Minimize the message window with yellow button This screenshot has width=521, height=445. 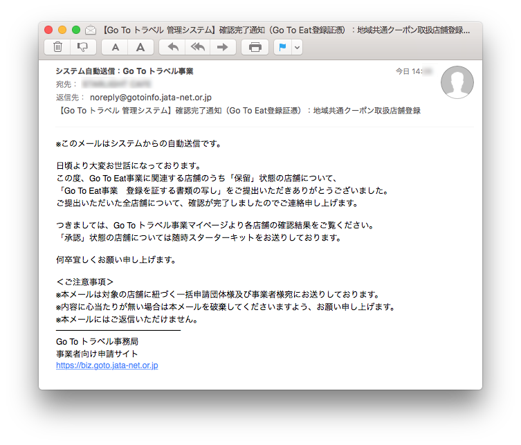click(62, 30)
